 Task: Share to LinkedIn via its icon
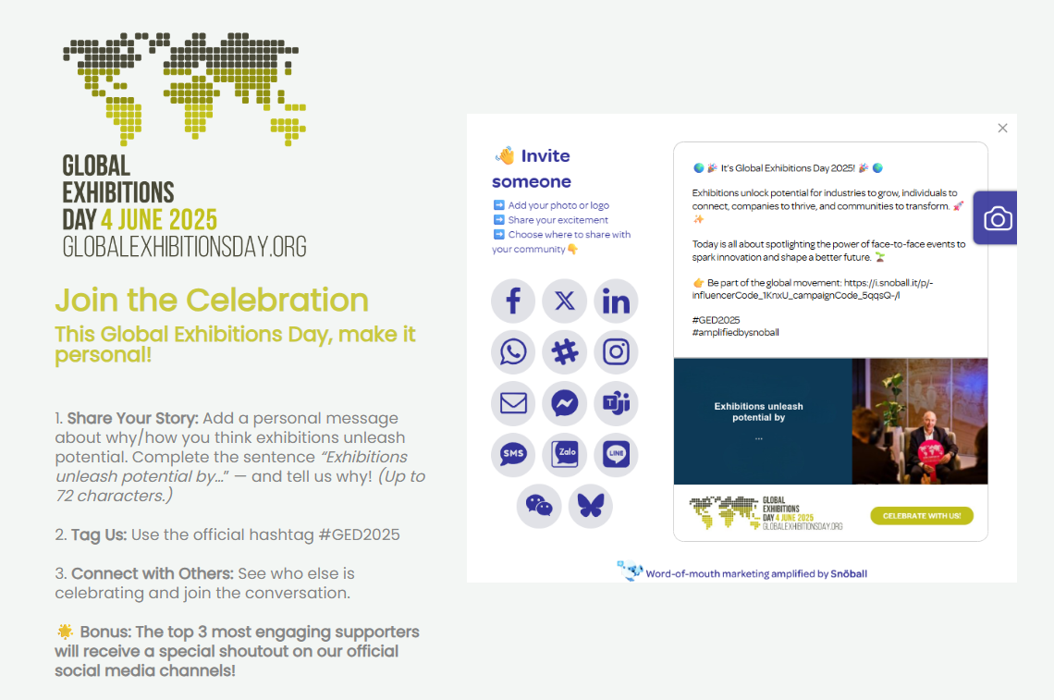pos(616,301)
